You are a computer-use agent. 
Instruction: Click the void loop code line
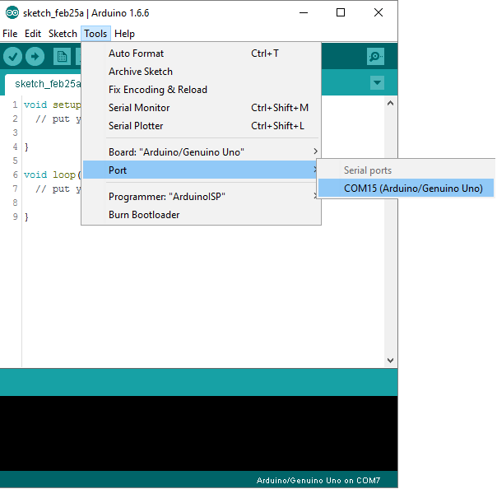(53, 175)
